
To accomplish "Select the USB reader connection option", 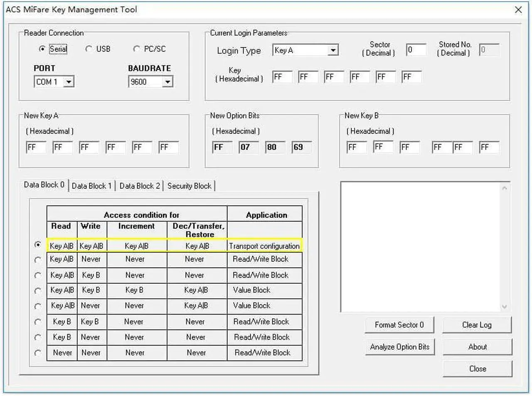I will point(89,49).
